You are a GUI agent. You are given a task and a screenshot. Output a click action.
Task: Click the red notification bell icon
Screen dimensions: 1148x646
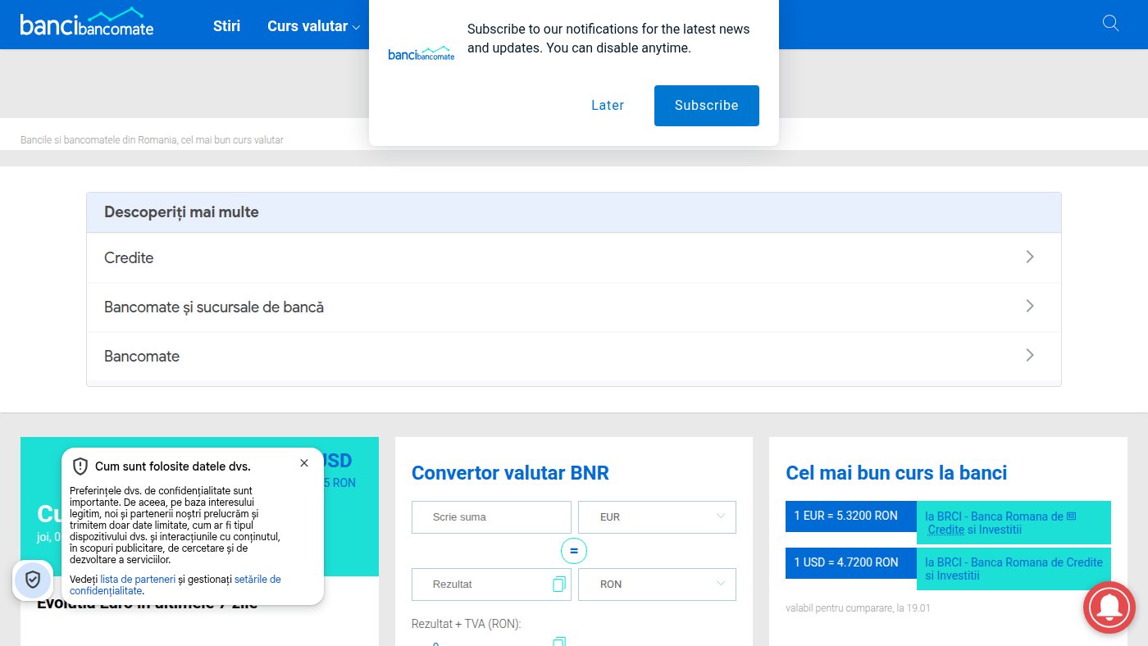point(1109,607)
